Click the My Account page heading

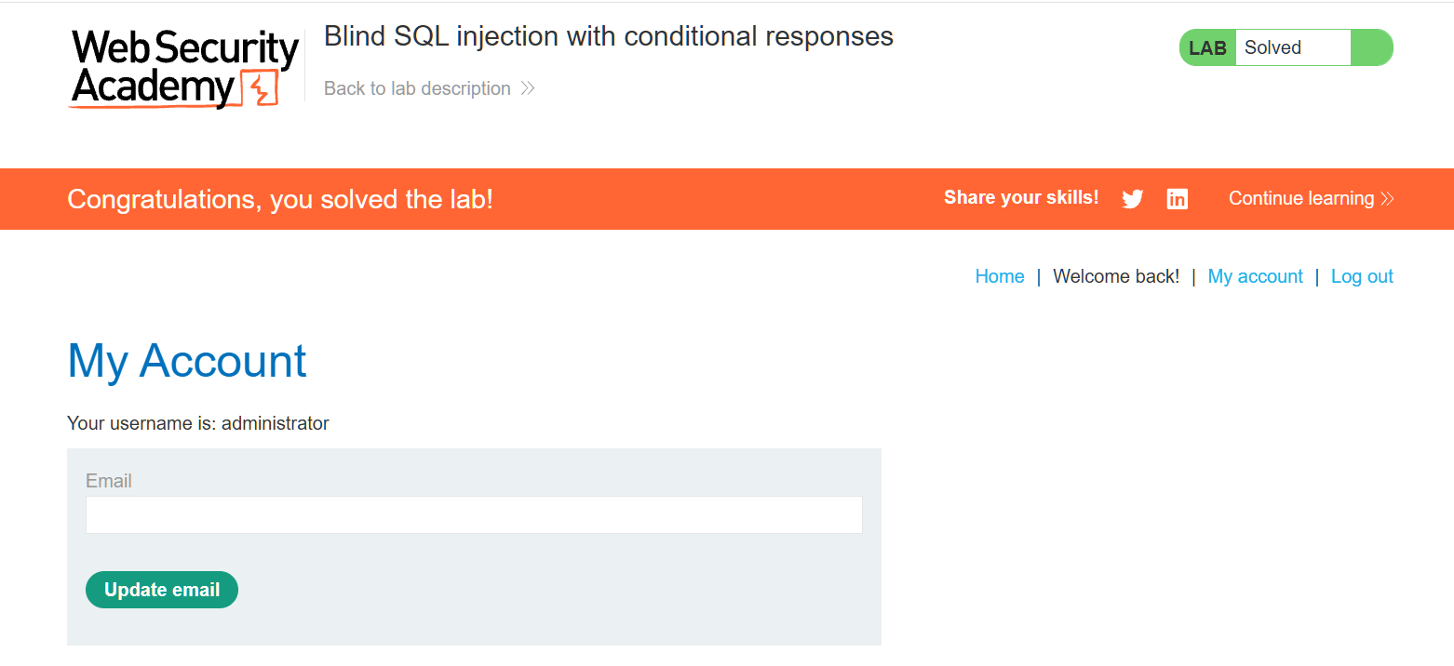(x=187, y=361)
